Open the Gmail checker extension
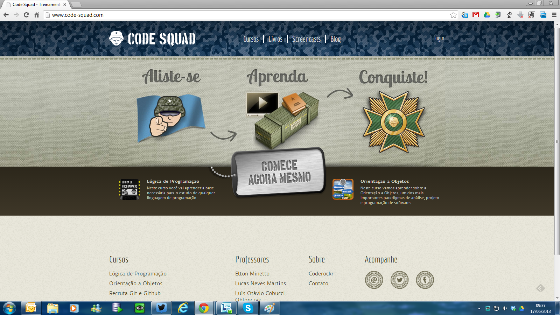The width and height of the screenshot is (560, 315). (476, 15)
